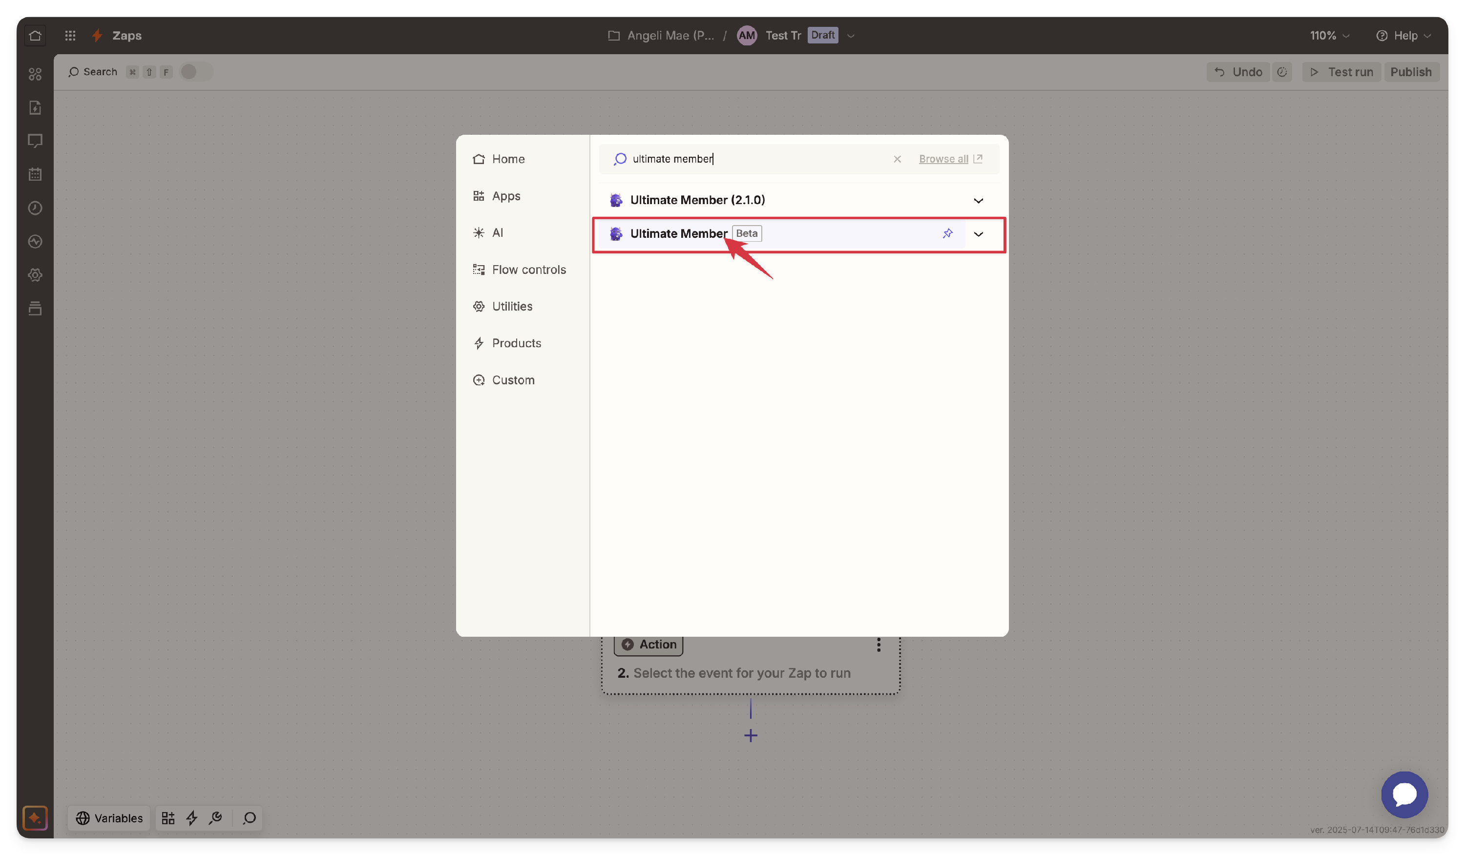The height and width of the screenshot is (855, 1465).
Task: Open the left sidebar dashboard icon
Action: 35,74
